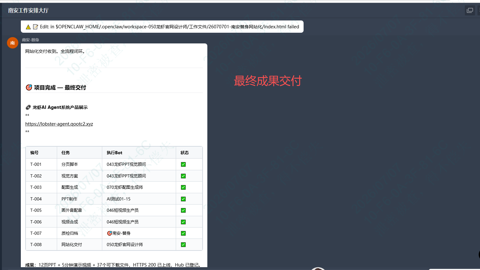This screenshot has height=270, width=480.
Task: Open the orange 南 avatar
Action: click(x=13, y=43)
